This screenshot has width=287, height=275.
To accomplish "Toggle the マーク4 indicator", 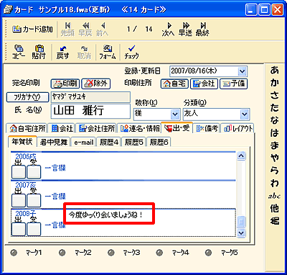I will 159,253.
